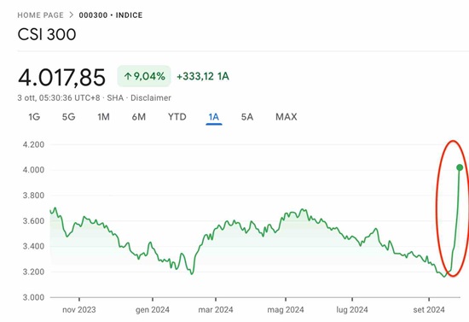Click the mag 2024 axis label
Screen dimensions: 469x322
[286, 310]
